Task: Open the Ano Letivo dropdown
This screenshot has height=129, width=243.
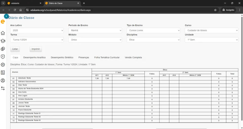Action: (37, 30)
